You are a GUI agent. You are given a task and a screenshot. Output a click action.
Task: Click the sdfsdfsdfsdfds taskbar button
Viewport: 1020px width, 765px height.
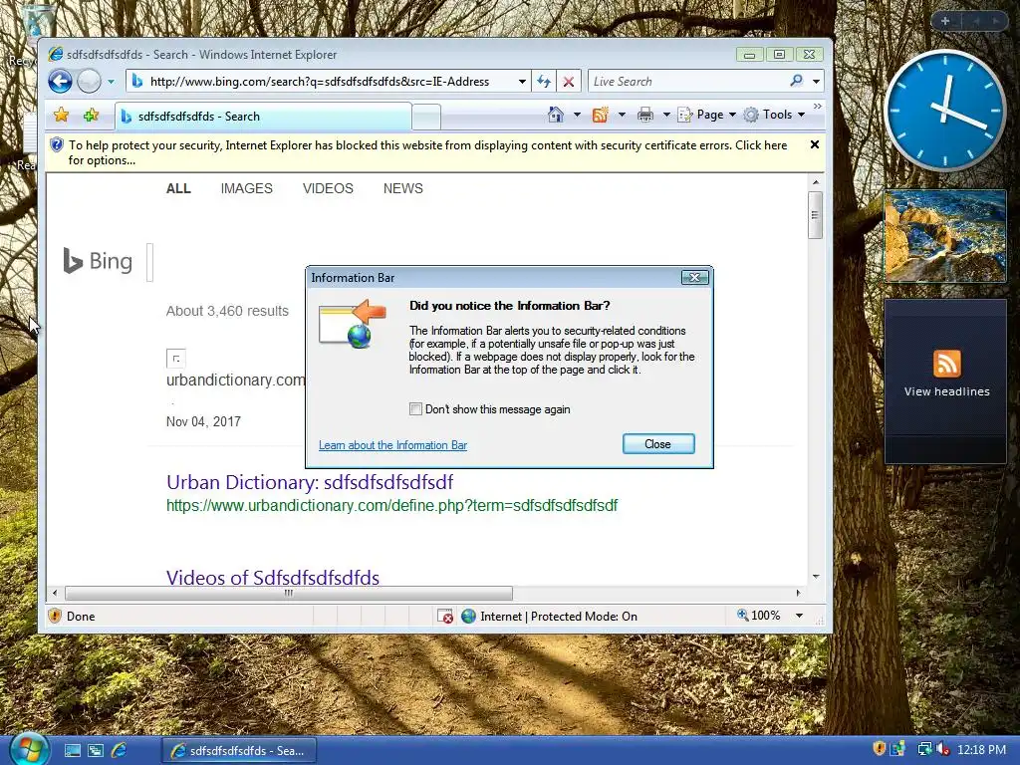[x=239, y=751]
